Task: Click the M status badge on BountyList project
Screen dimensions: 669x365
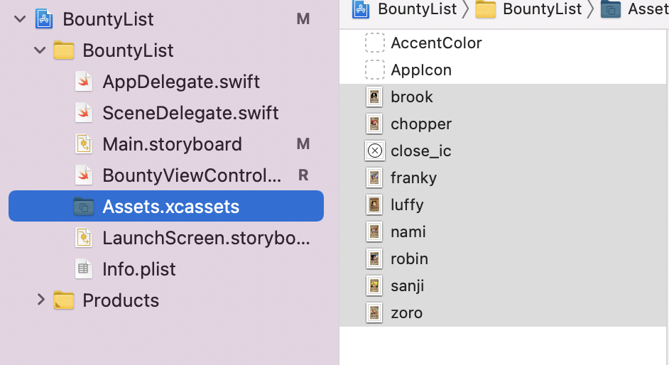Action: coord(303,18)
